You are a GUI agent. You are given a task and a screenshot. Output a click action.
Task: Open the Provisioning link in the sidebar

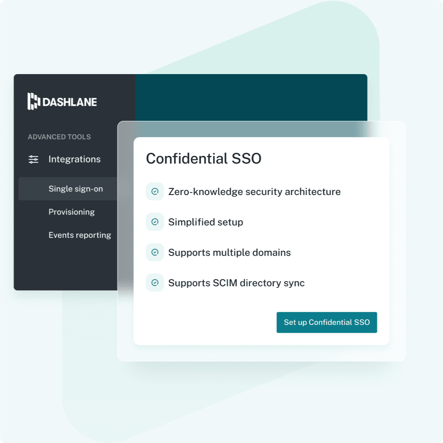(72, 212)
